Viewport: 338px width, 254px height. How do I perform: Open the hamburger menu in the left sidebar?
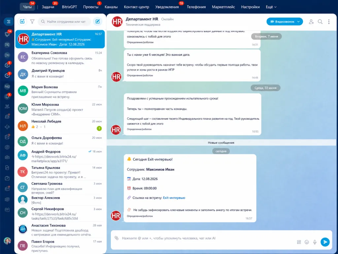pyautogui.click(x=8, y=21)
